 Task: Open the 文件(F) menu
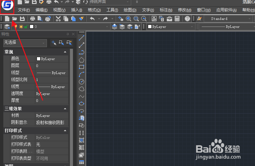24,10
